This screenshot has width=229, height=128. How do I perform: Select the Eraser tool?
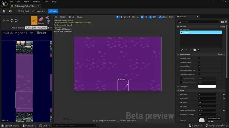pyautogui.click(x=41, y=20)
